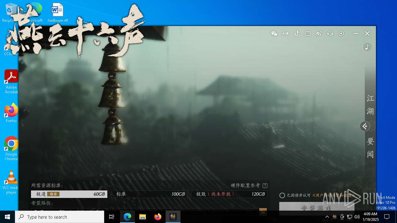The height and width of the screenshot is (223, 397).
Task: Open the Douyin (TikTok) icon
Action: 297,33
